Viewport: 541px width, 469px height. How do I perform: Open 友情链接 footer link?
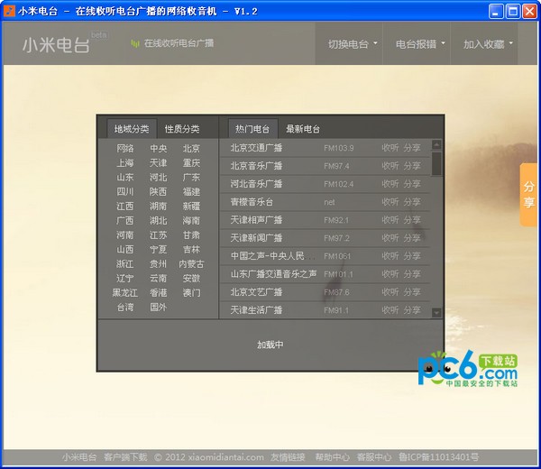coord(288,457)
